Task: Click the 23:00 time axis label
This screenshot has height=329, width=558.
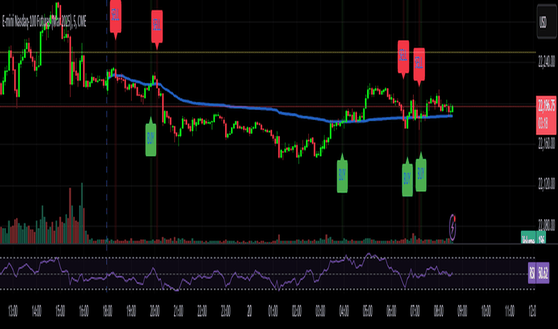Action: tap(226, 311)
